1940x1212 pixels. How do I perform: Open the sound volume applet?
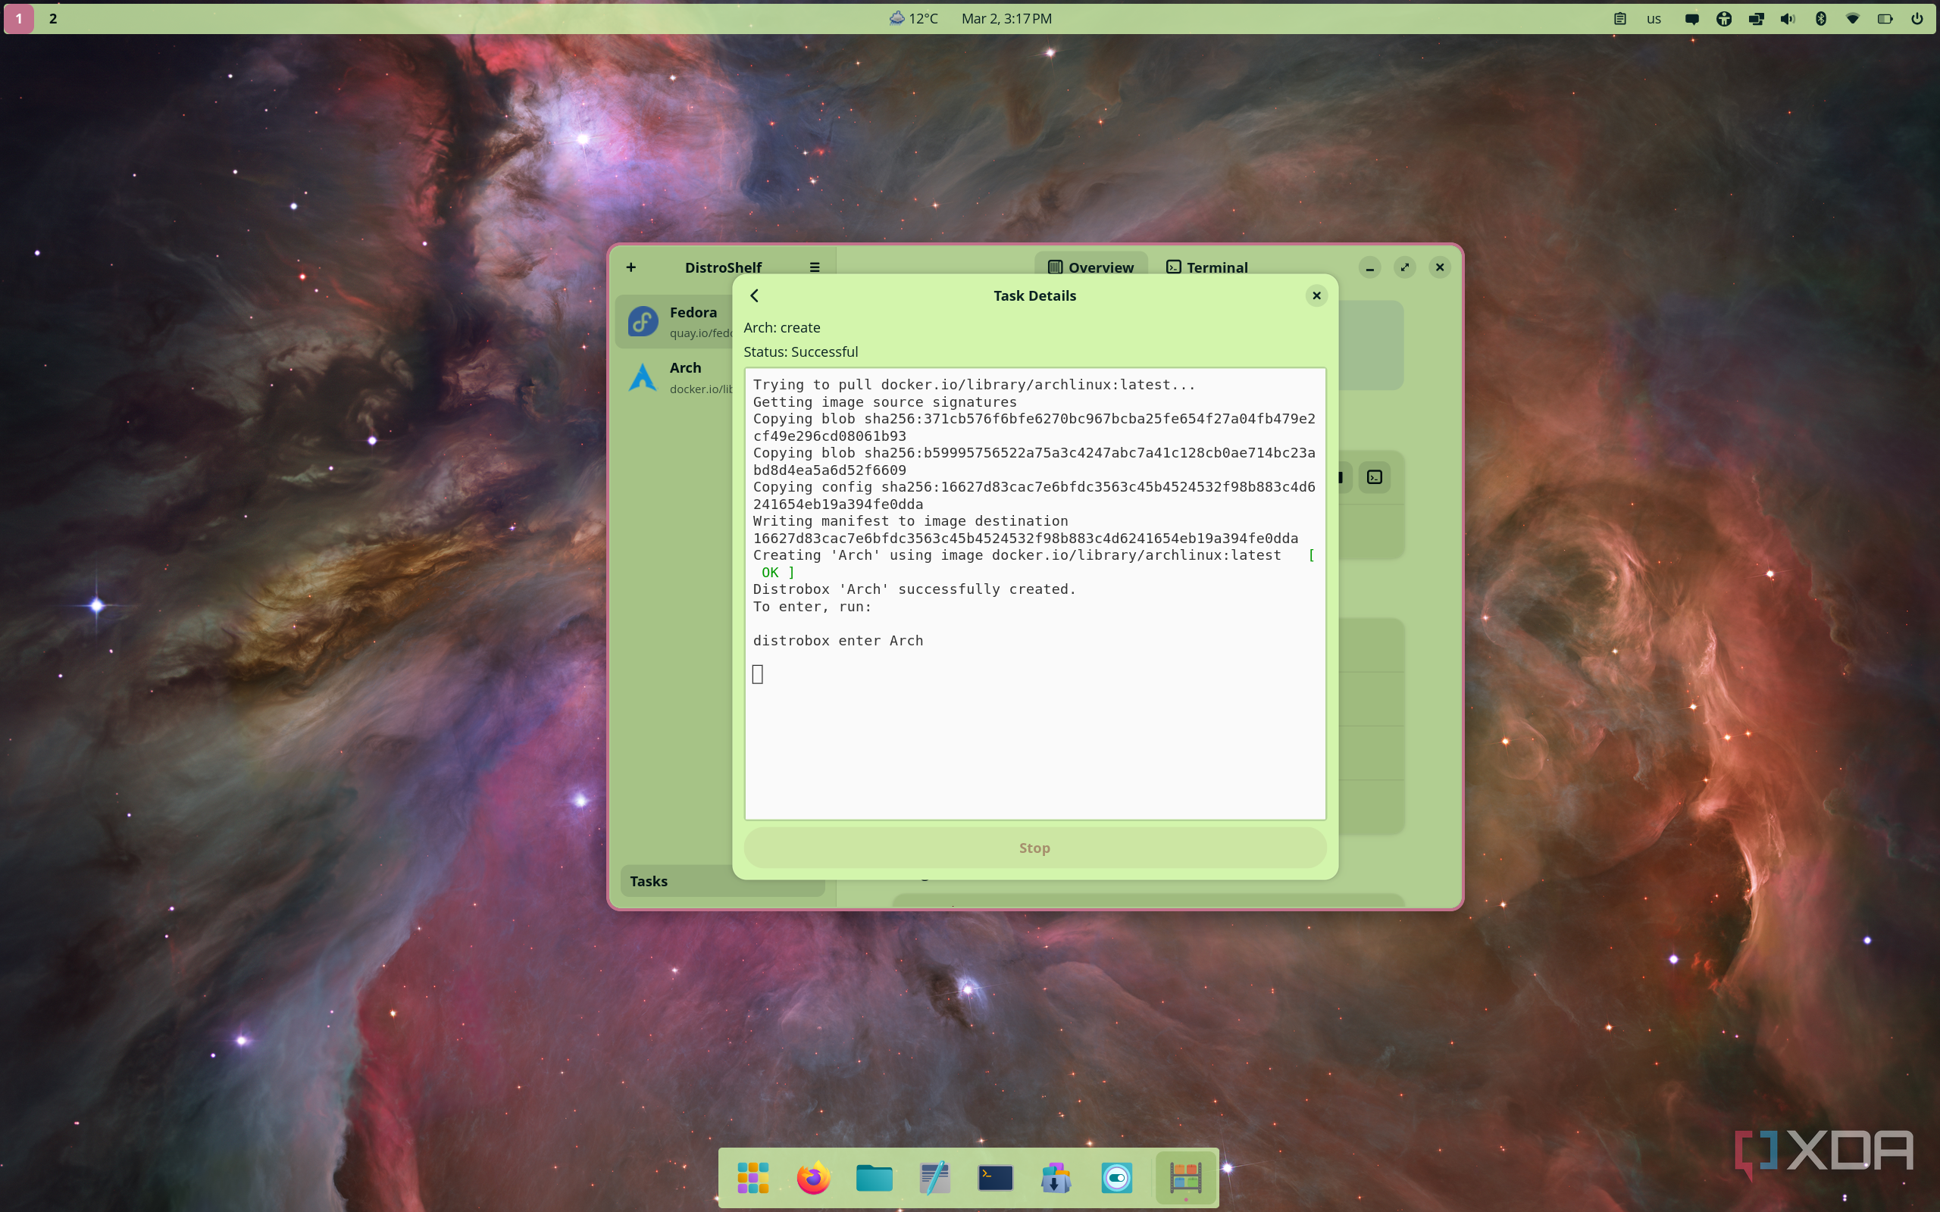tap(1788, 18)
